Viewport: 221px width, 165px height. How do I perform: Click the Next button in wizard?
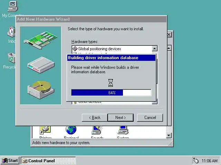tap(121, 118)
